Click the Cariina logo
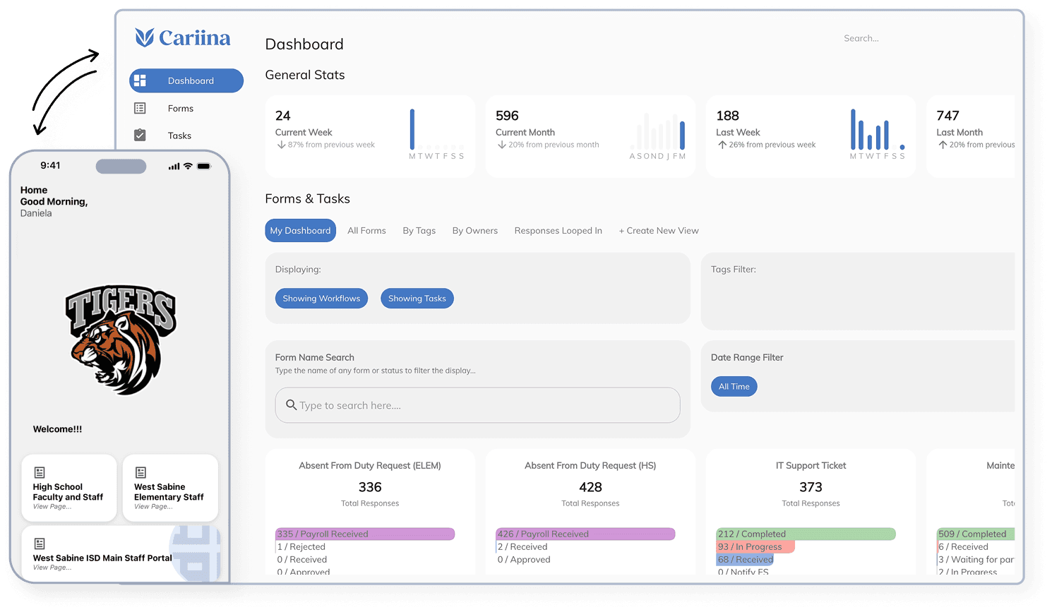 183,37
